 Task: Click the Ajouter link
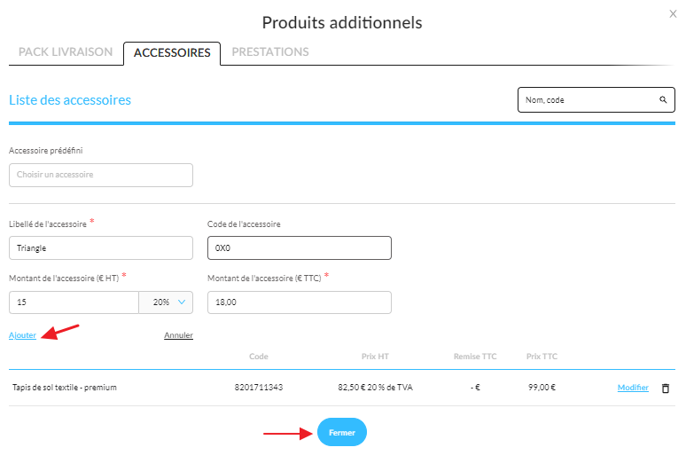tap(22, 335)
